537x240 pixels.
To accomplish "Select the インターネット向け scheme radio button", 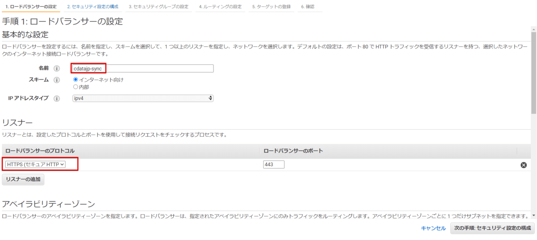I will click(76, 80).
